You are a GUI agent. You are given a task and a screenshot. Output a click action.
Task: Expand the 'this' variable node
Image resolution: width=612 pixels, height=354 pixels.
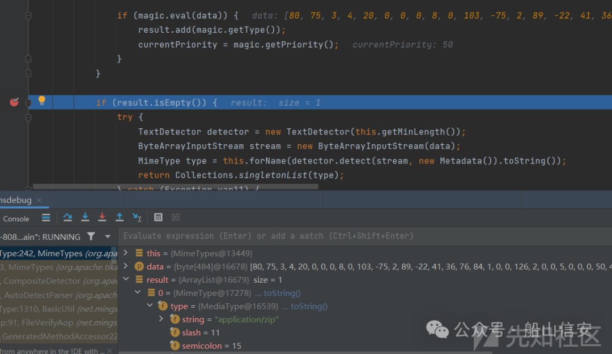pyautogui.click(x=126, y=253)
